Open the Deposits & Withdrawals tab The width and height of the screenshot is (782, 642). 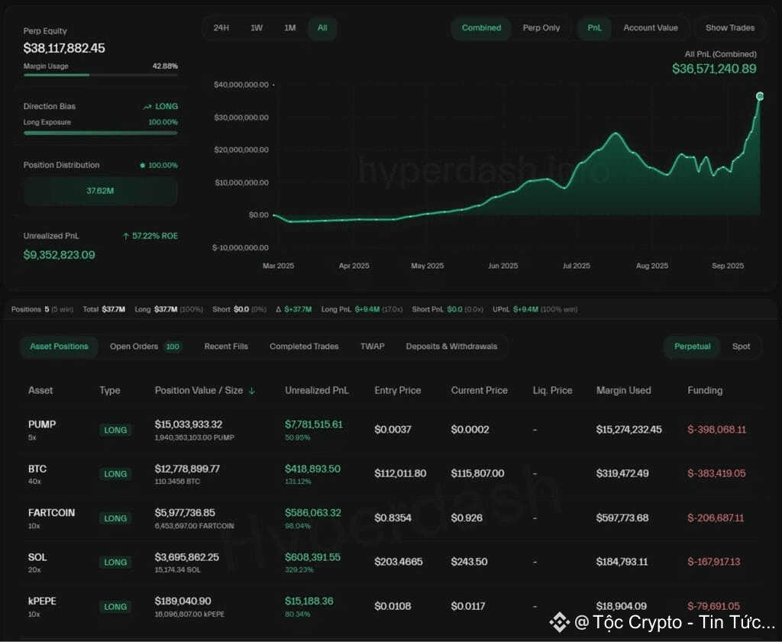(451, 347)
